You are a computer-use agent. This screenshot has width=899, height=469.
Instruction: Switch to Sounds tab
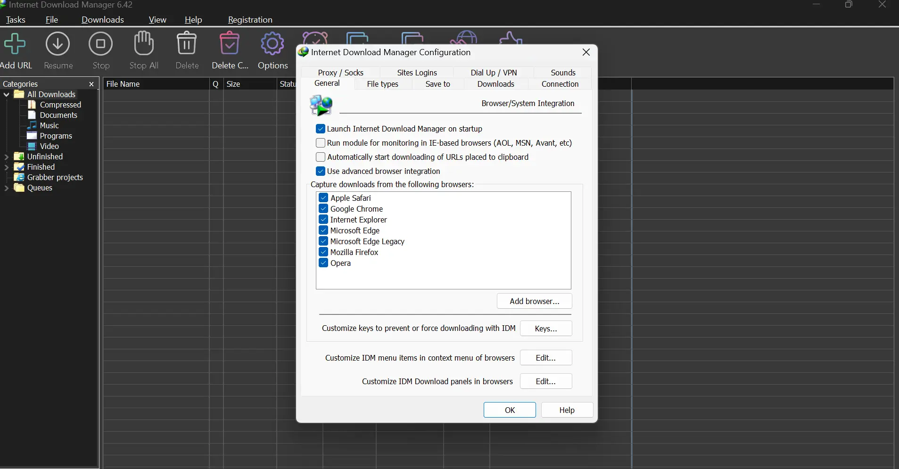563,73
